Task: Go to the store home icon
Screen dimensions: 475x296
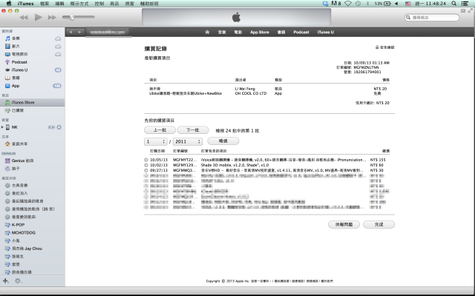Action: (x=207, y=32)
